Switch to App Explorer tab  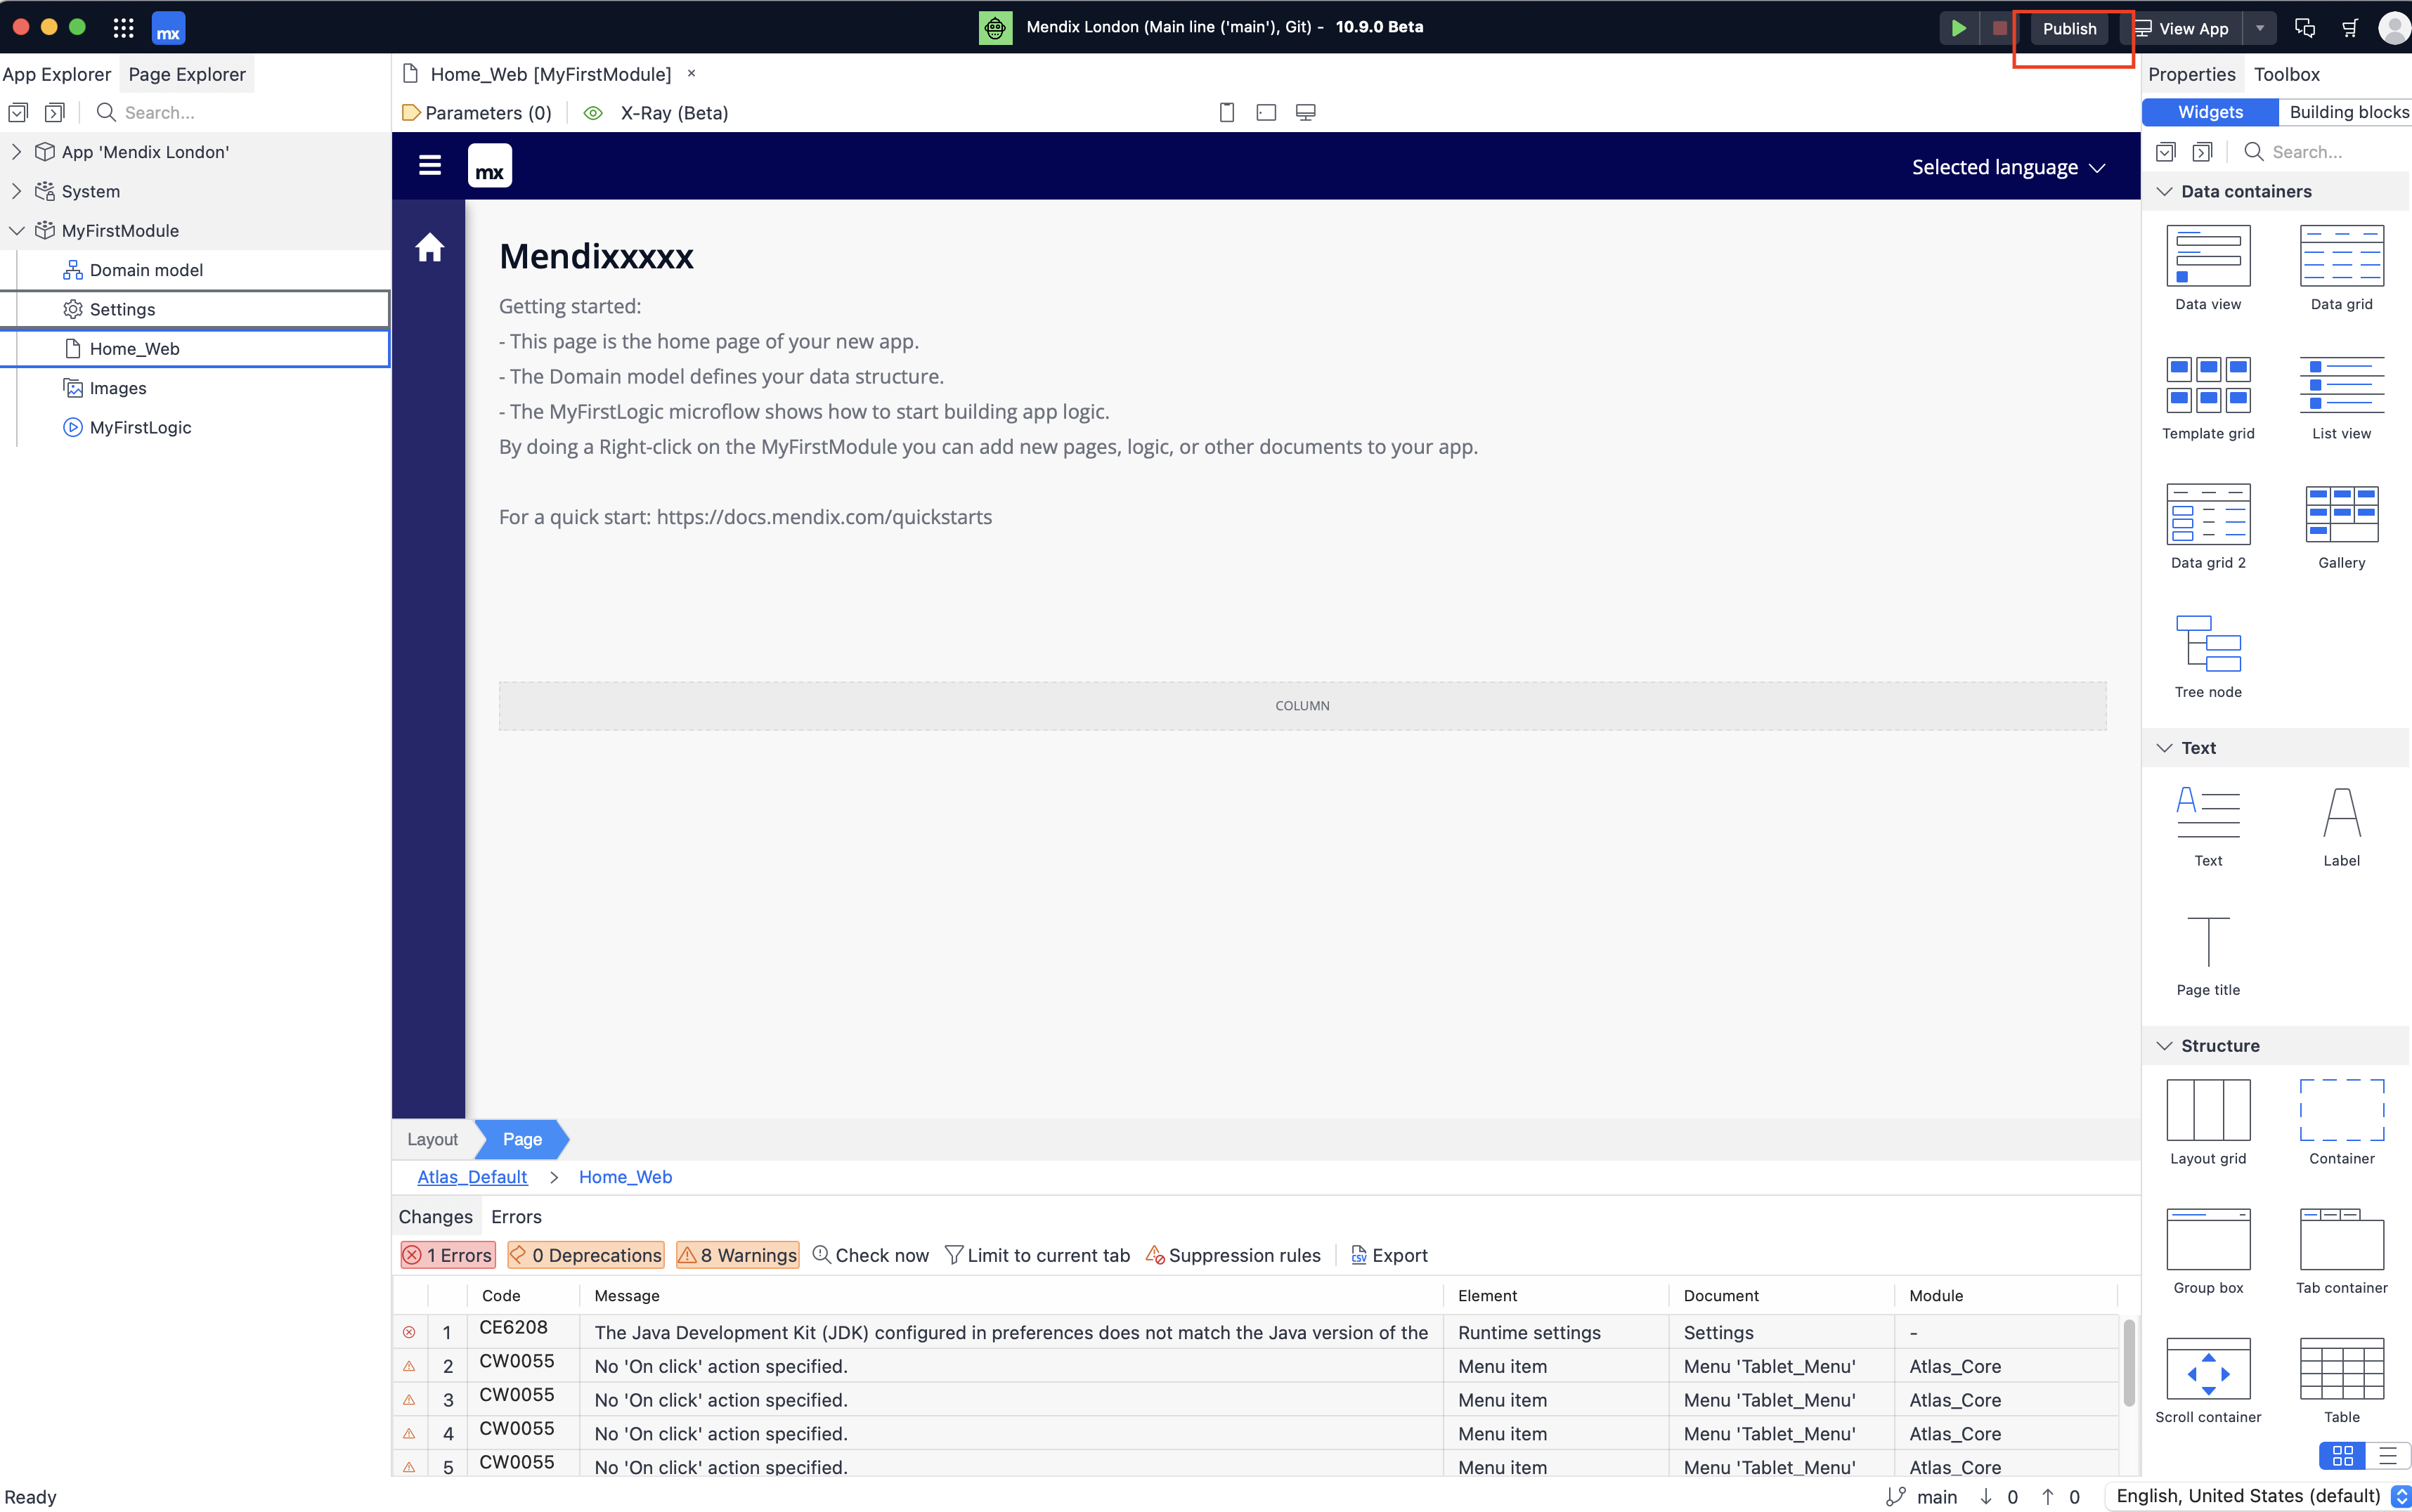(57, 74)
